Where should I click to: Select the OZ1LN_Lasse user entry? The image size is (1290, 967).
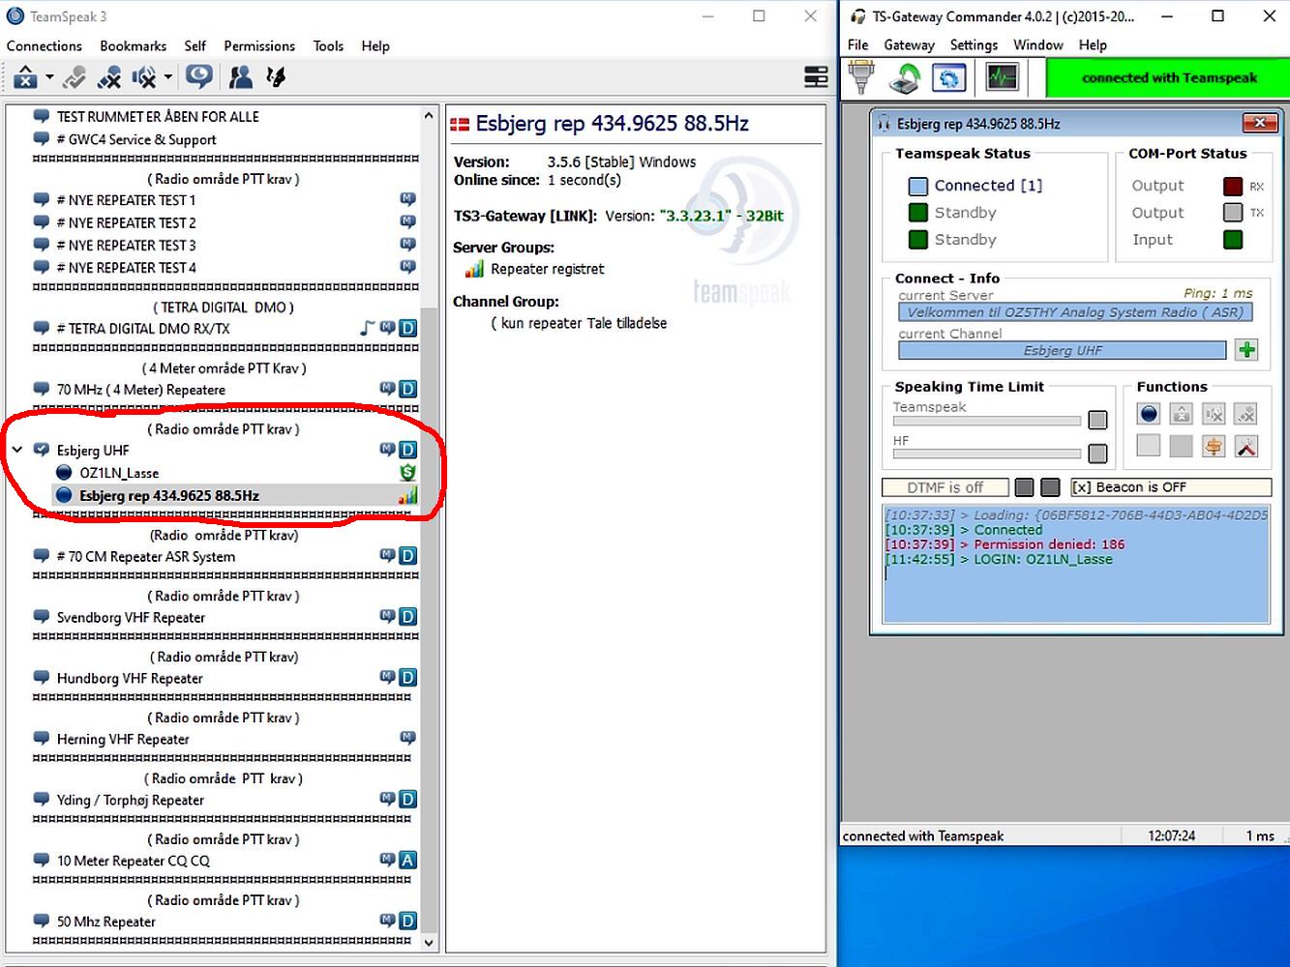click(x=119, y=473)
